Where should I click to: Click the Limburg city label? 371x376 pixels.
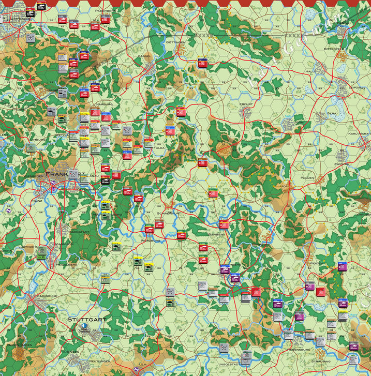pyautogui.click(x=37, y=140)
